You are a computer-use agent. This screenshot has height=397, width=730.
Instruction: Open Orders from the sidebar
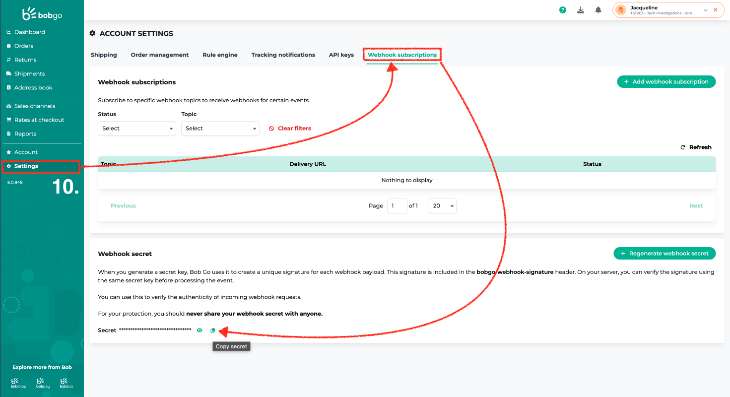point(24,46)
